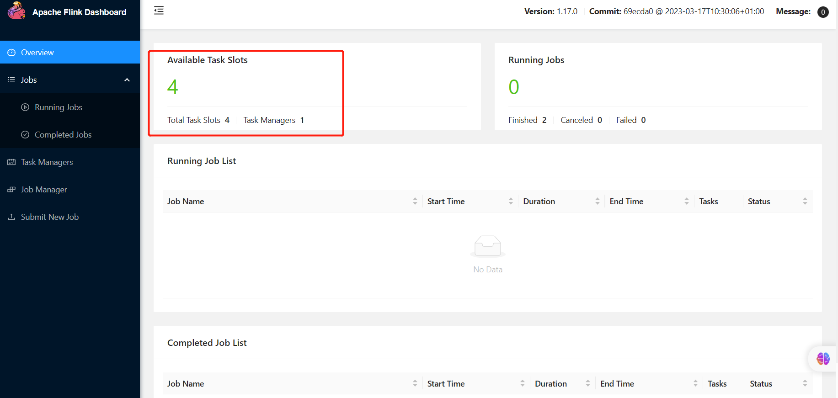Click the Completed Jobs check-circle icon
The height and width of the screenshot is (398, 838).
pos(25,135)
